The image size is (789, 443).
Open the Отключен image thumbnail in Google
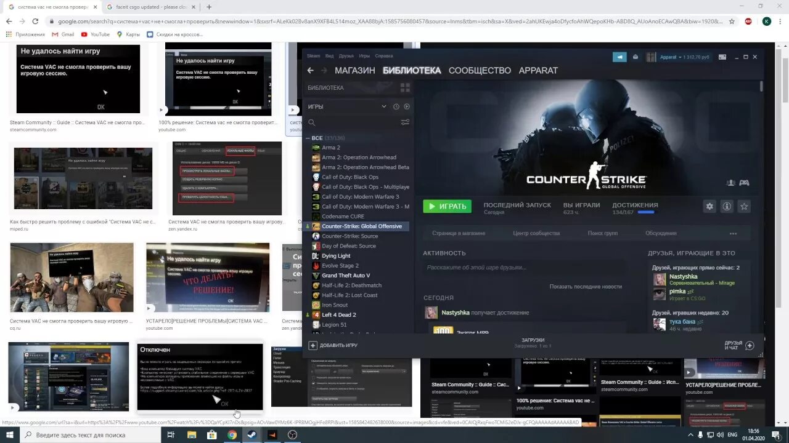pyautogui.click(x=200, y=377)
